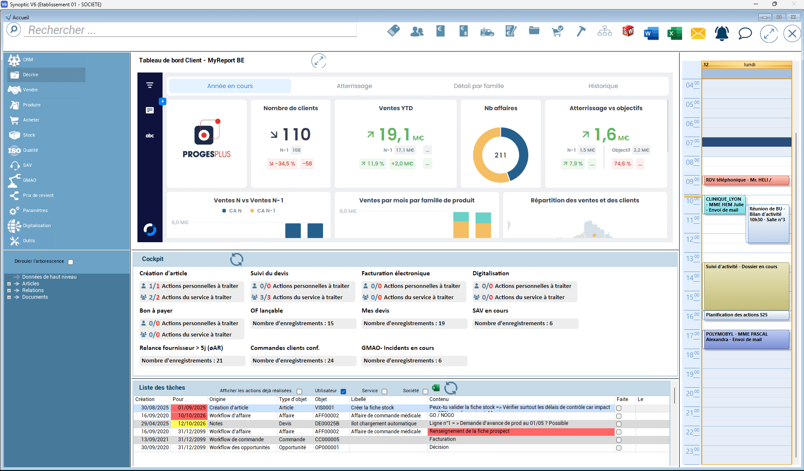The height and width of the screenshot is (471, 804).
Task: Expand the Tableau de bord Client dashboard
Action: coord(319,61)
